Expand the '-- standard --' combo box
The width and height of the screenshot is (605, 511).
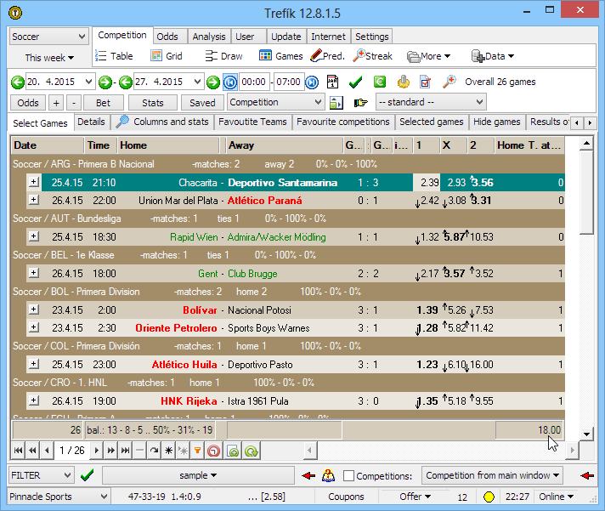pyautogui.click(x=430, y=102)
